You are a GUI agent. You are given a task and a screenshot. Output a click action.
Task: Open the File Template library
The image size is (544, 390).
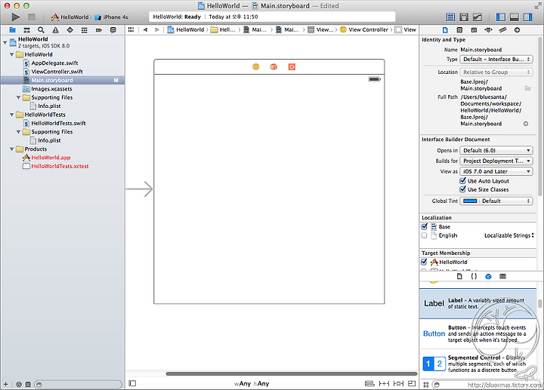pyautogui.click(x=459, y=276)
